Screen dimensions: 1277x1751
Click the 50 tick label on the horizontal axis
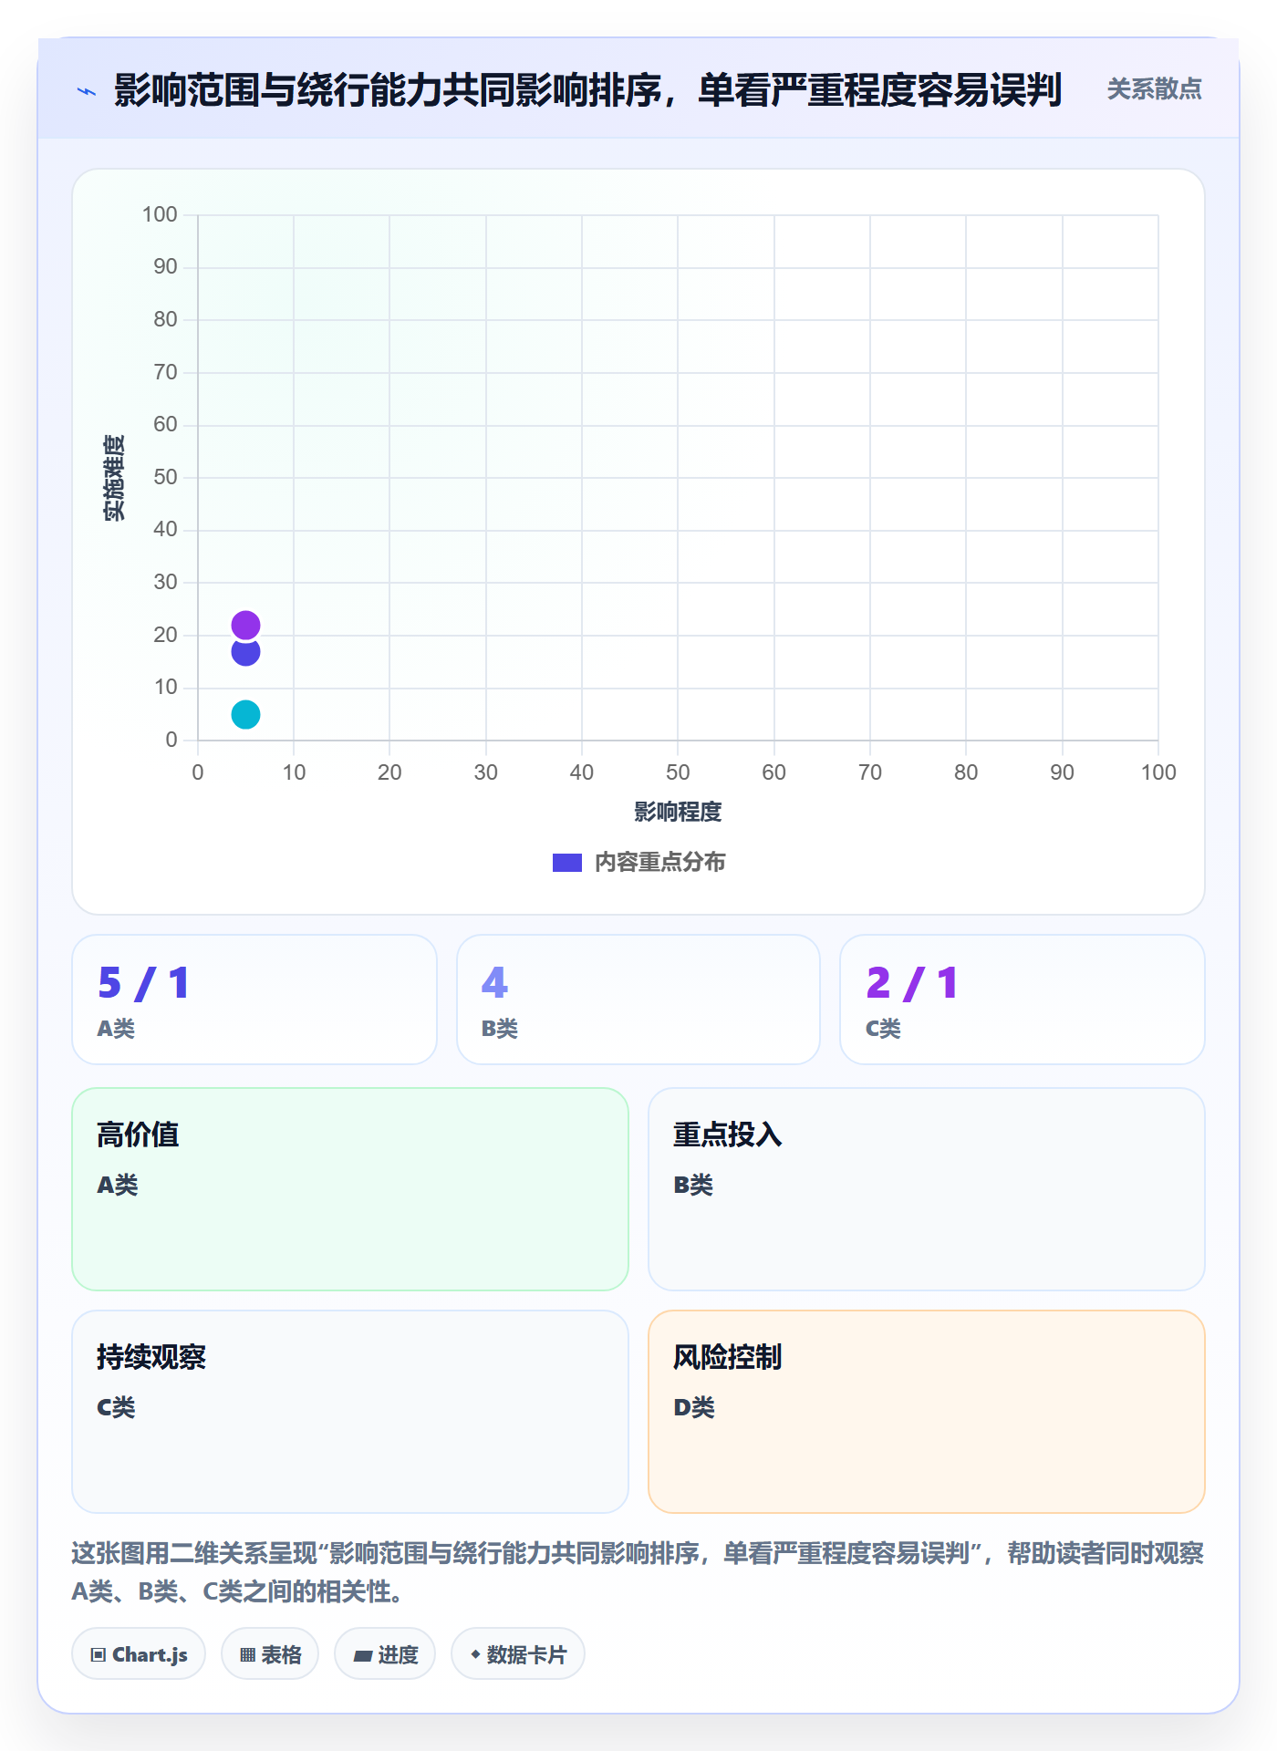678,772
